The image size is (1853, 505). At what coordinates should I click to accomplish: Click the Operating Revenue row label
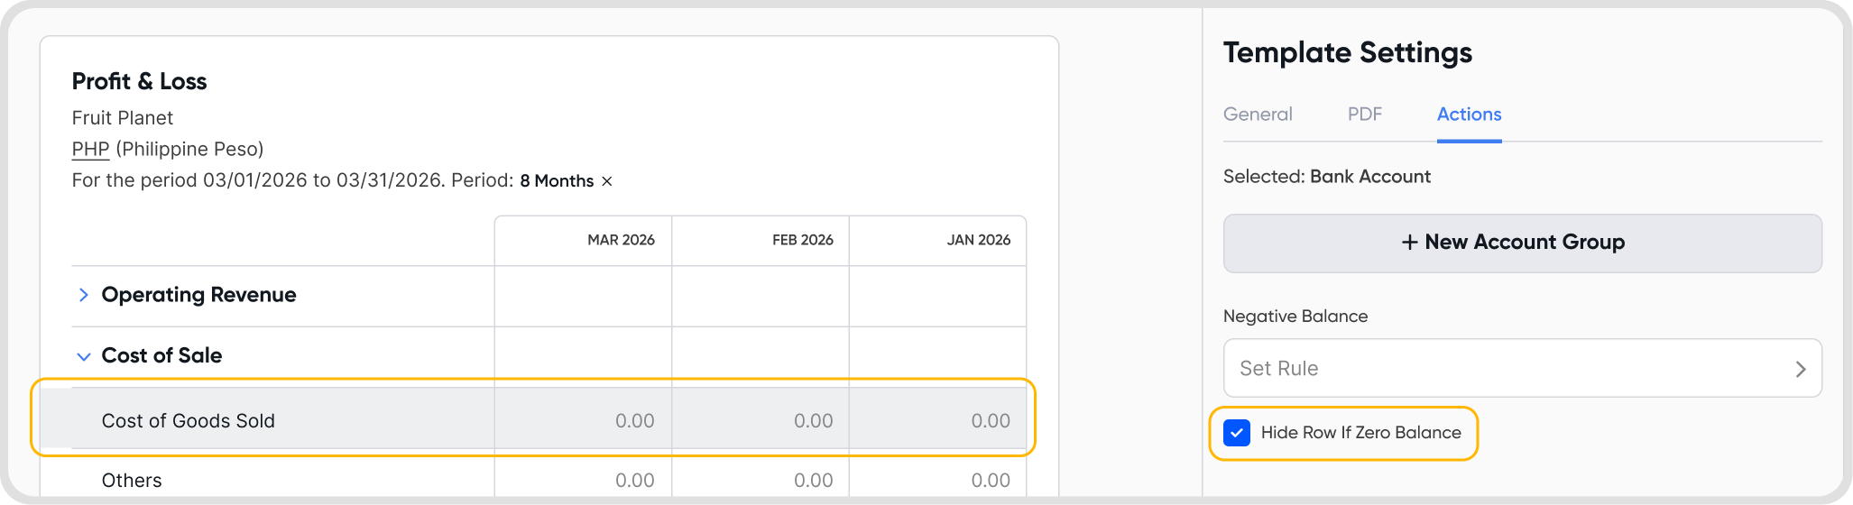point(198,295)
